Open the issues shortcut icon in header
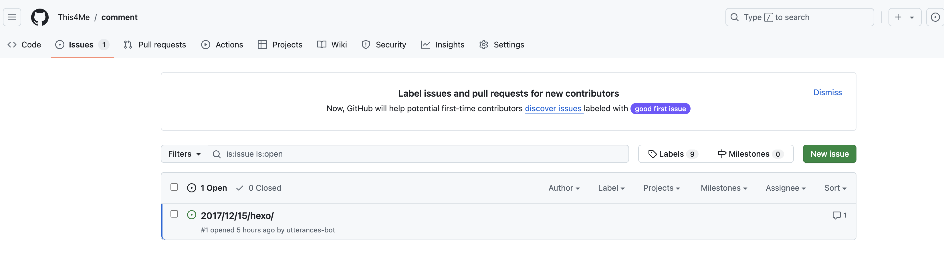Viewport: 944px width, 255px height. pyautogui.click(x=935, y=17)
